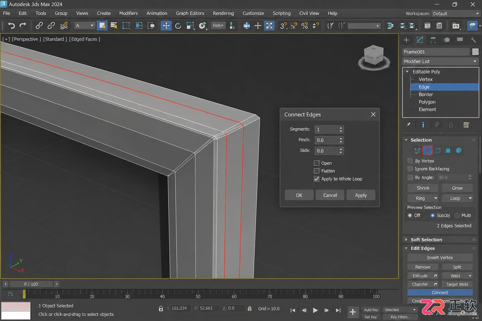The image size is (482, 321).
Task: Toggle the Angle Snap icon
Action: click(294, 26)
